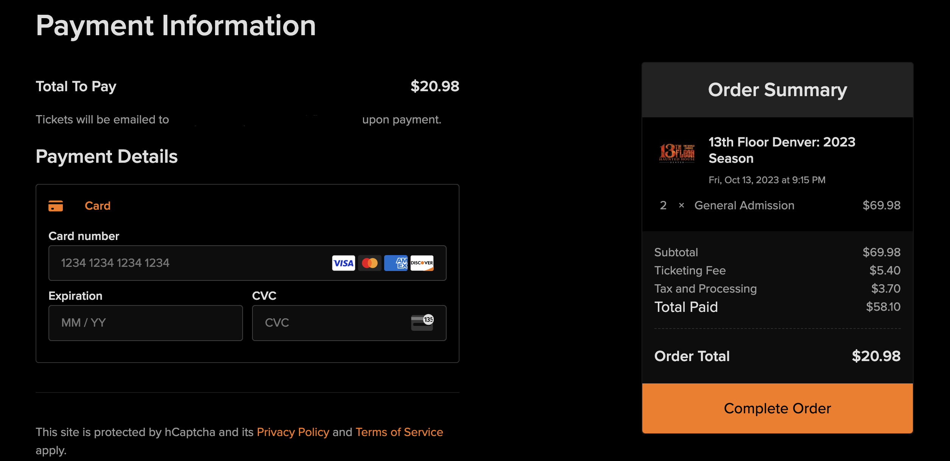The width and height of the screenshot is (950, 461).
Task: Select the orange credit card icon
Action: [x=56, y=206]
